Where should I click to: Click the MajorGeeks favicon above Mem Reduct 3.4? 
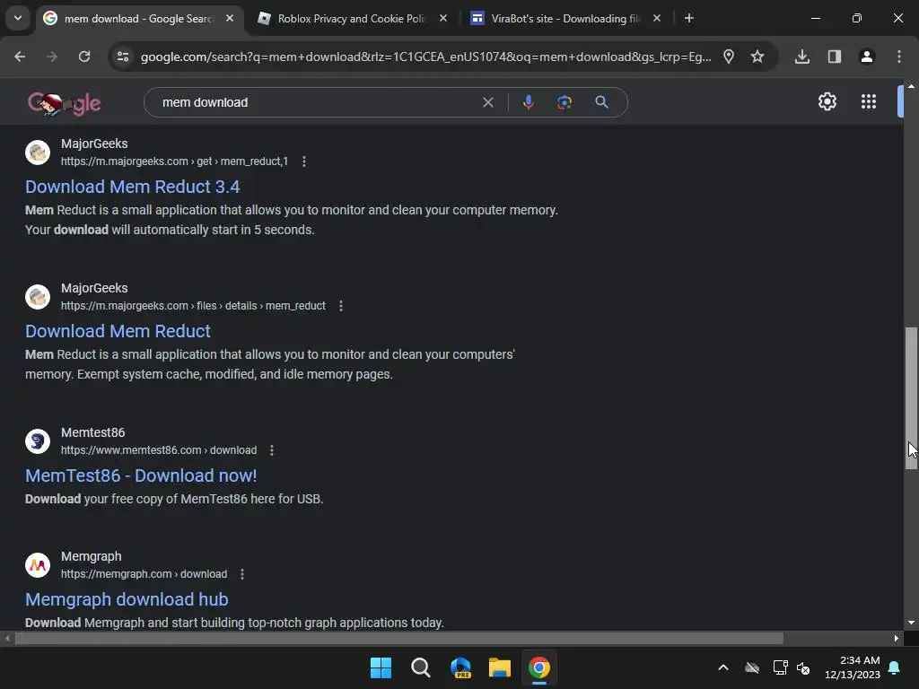pyautogui.click(x=38, y=153)
